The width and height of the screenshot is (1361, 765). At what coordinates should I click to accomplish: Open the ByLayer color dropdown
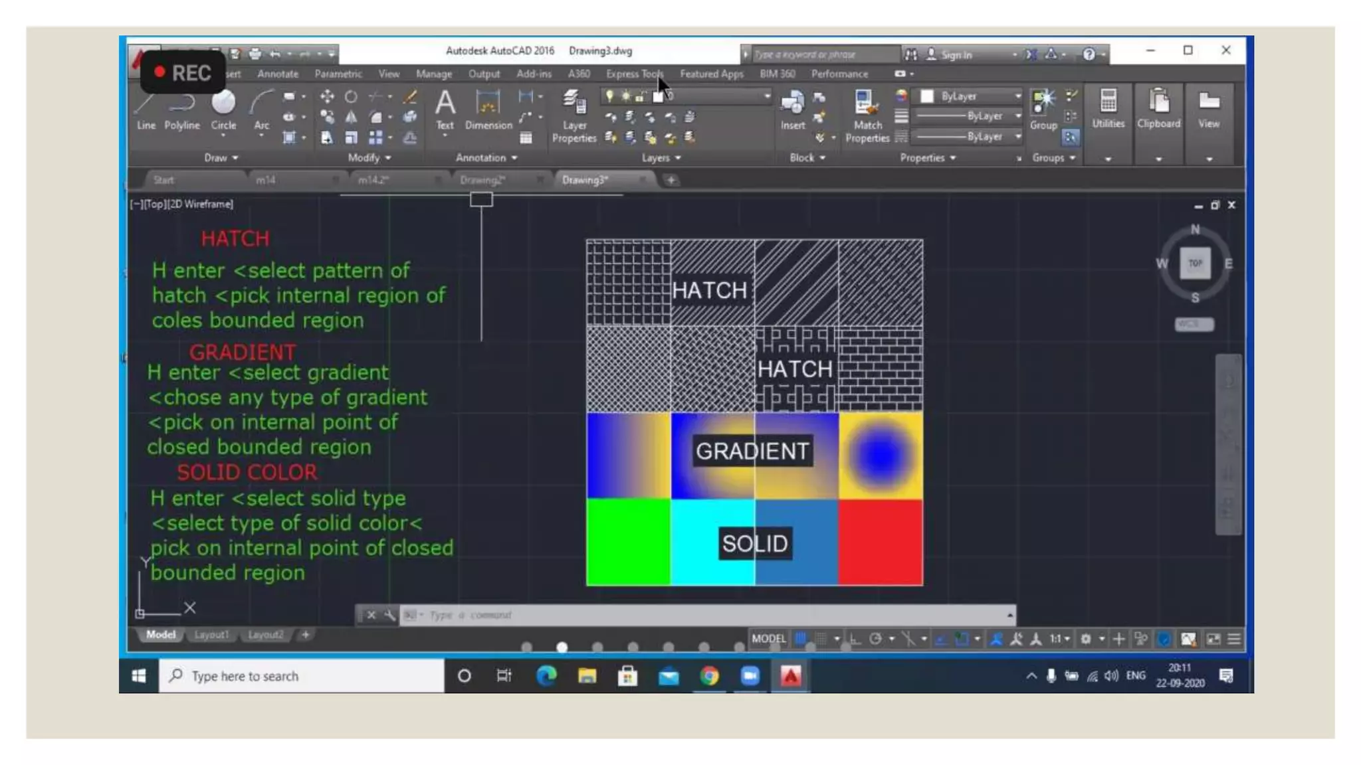(970, 96)
